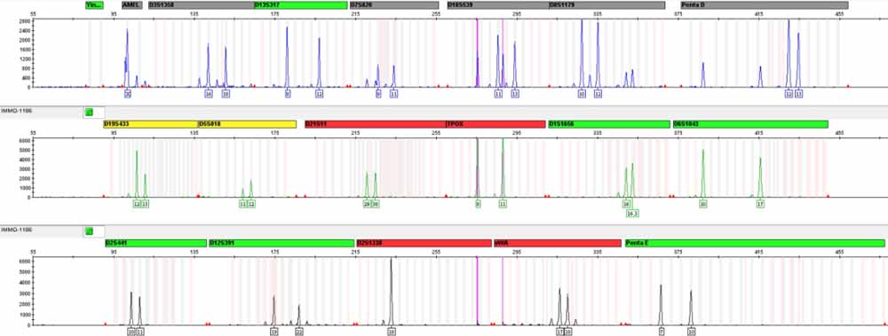This screenshot has width=888, height=336.
Task: Click allele label 18 under D3S1358
Action: click(x=226, y=93)
